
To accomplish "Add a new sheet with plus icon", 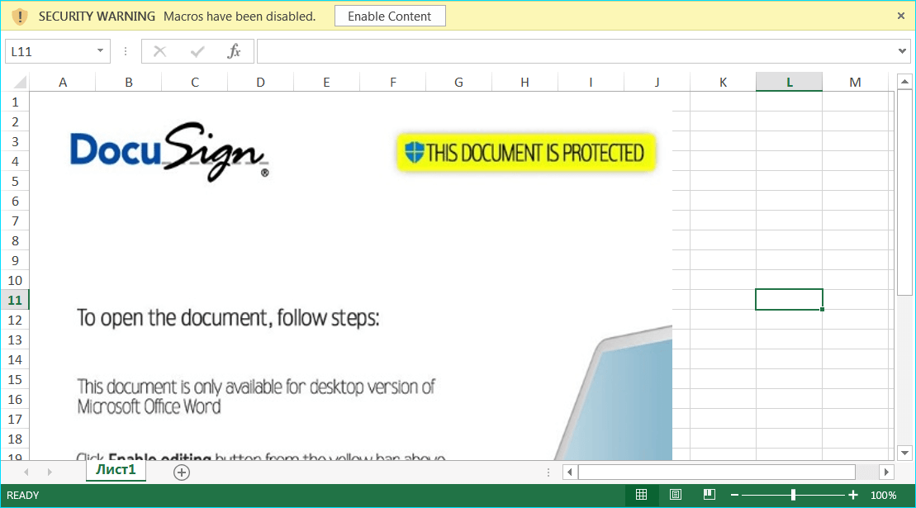I will click(182, 472).
